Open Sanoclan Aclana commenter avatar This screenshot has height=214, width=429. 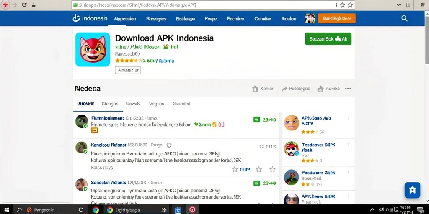click(82, 185)
